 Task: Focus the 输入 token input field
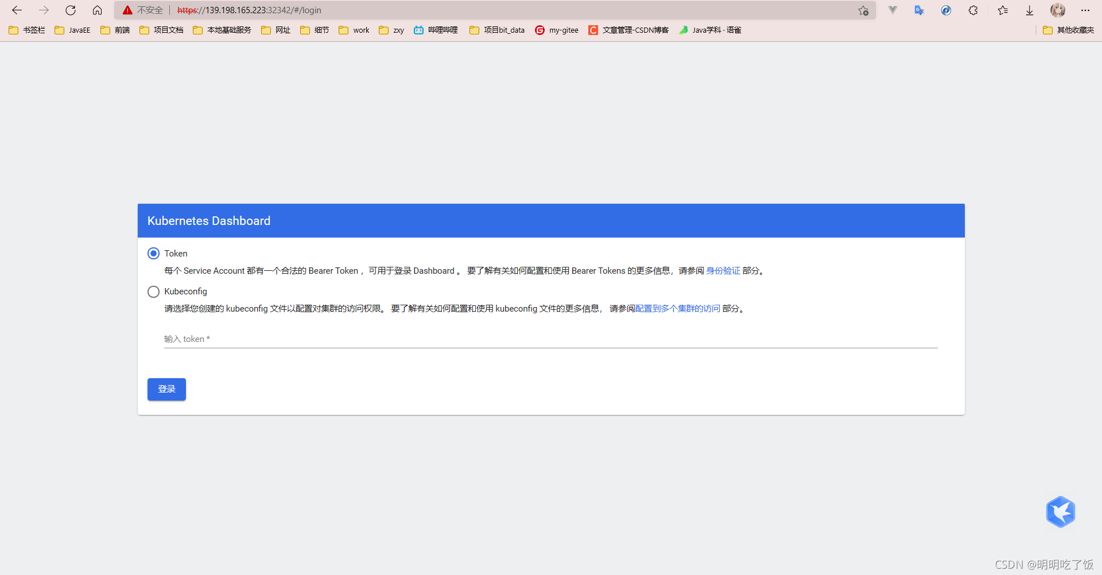[x=551, y=339]
